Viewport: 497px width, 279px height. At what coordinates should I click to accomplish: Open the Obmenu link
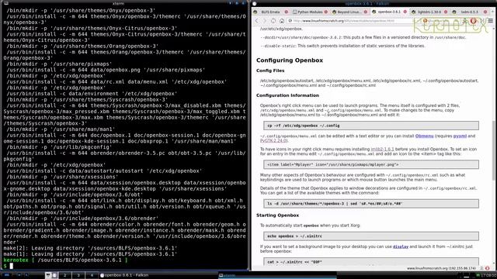tap(424, 136)
